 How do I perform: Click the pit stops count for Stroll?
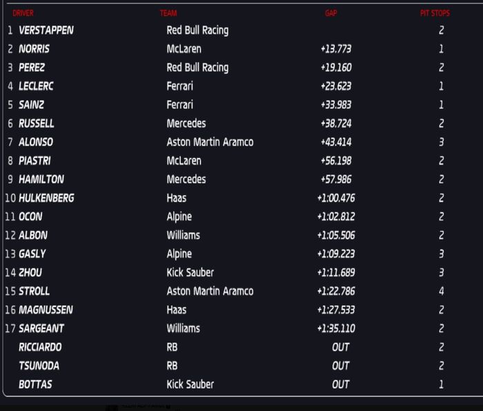441,291
